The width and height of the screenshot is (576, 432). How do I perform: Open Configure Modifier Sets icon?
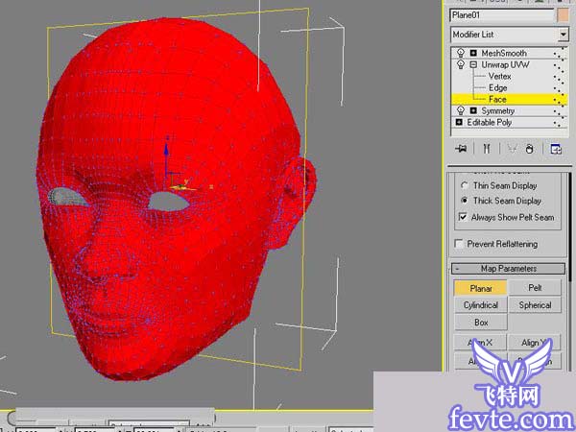[555, 149]
